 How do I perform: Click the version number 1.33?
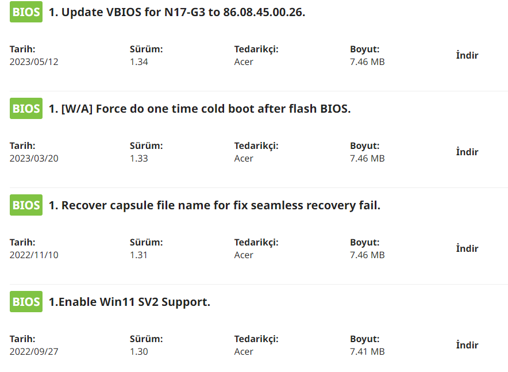pos(138,159)
